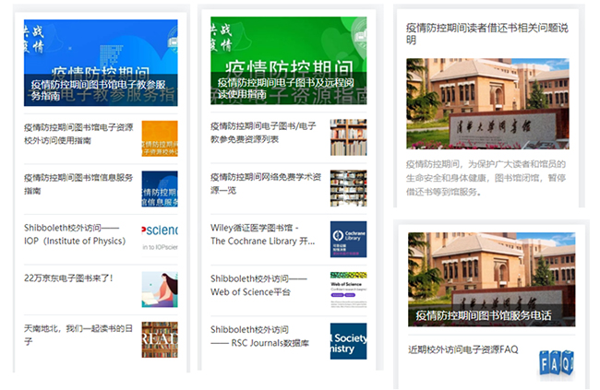Click the Cochrane Library logo thumbnail
The width and height of the screenshot is (600, 390).
point(348,239)
